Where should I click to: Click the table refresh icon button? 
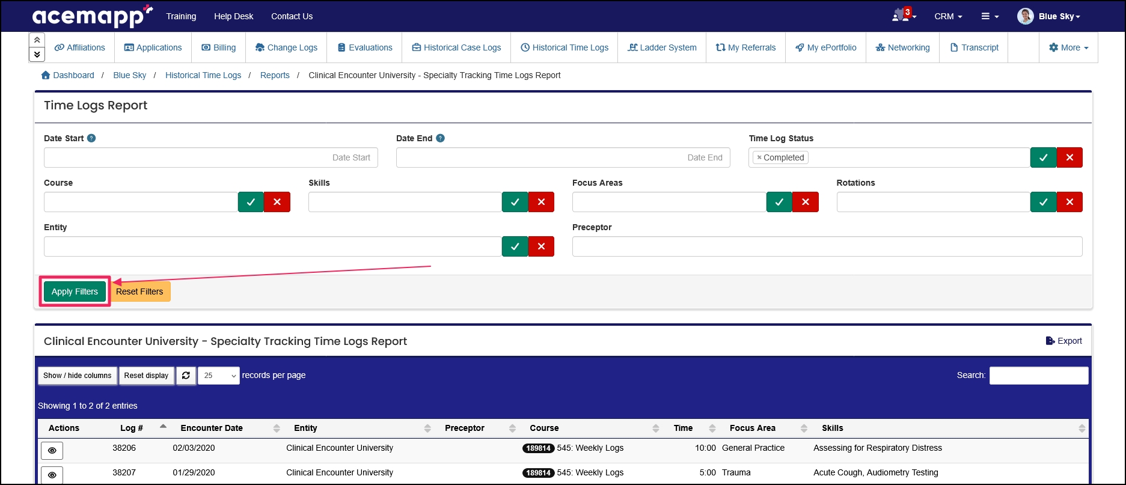186,376
